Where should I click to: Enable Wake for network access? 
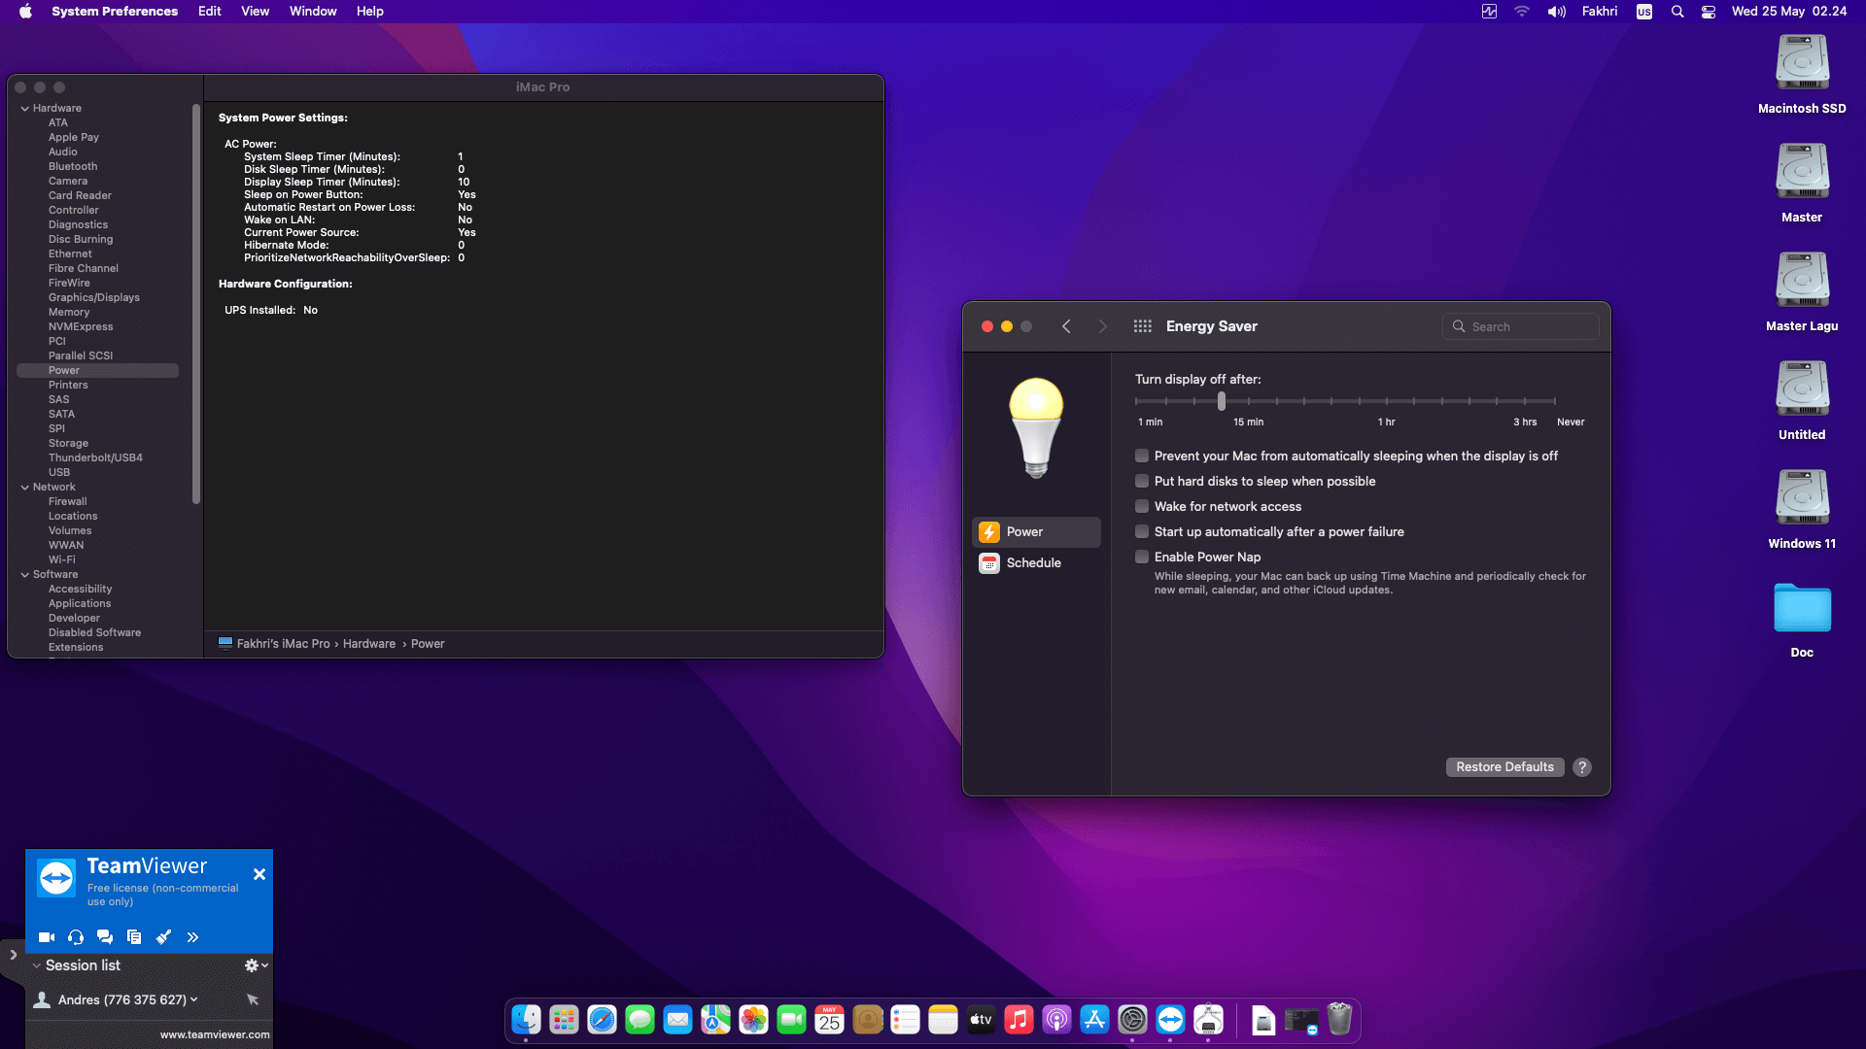(x=1142, y=506)
